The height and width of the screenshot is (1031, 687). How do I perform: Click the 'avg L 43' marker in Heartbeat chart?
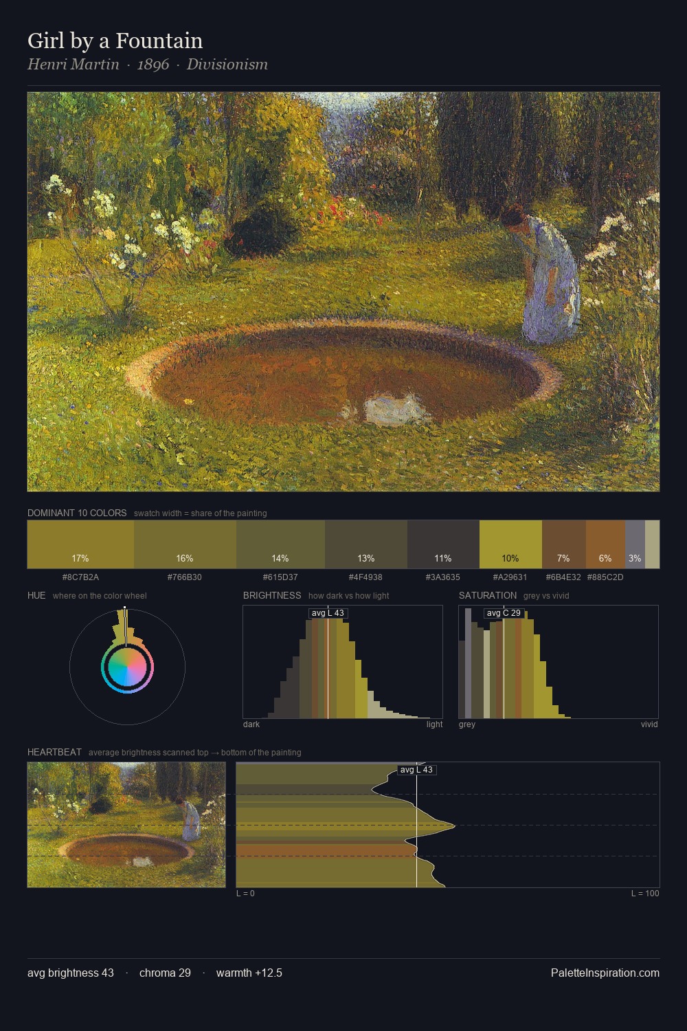point(416,770)
